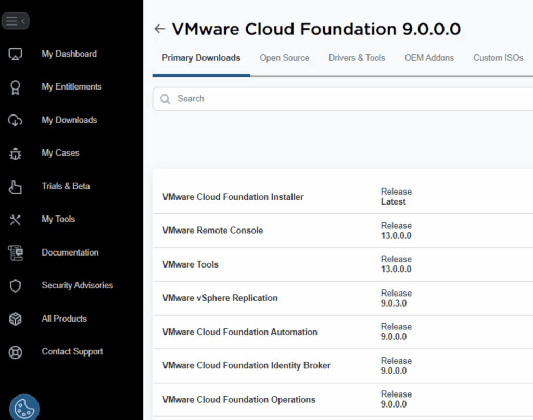Click the Trials & Beta hand icon
Image resolution: width=533 pixels, height=420 pixels.
coord(16,187)
